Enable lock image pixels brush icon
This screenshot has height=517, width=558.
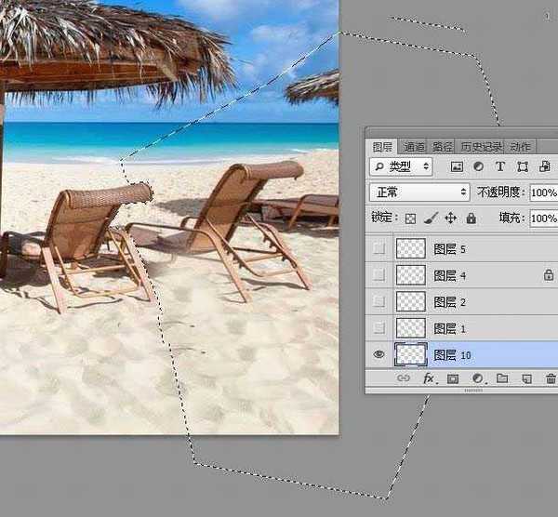(x=430, y=219)
